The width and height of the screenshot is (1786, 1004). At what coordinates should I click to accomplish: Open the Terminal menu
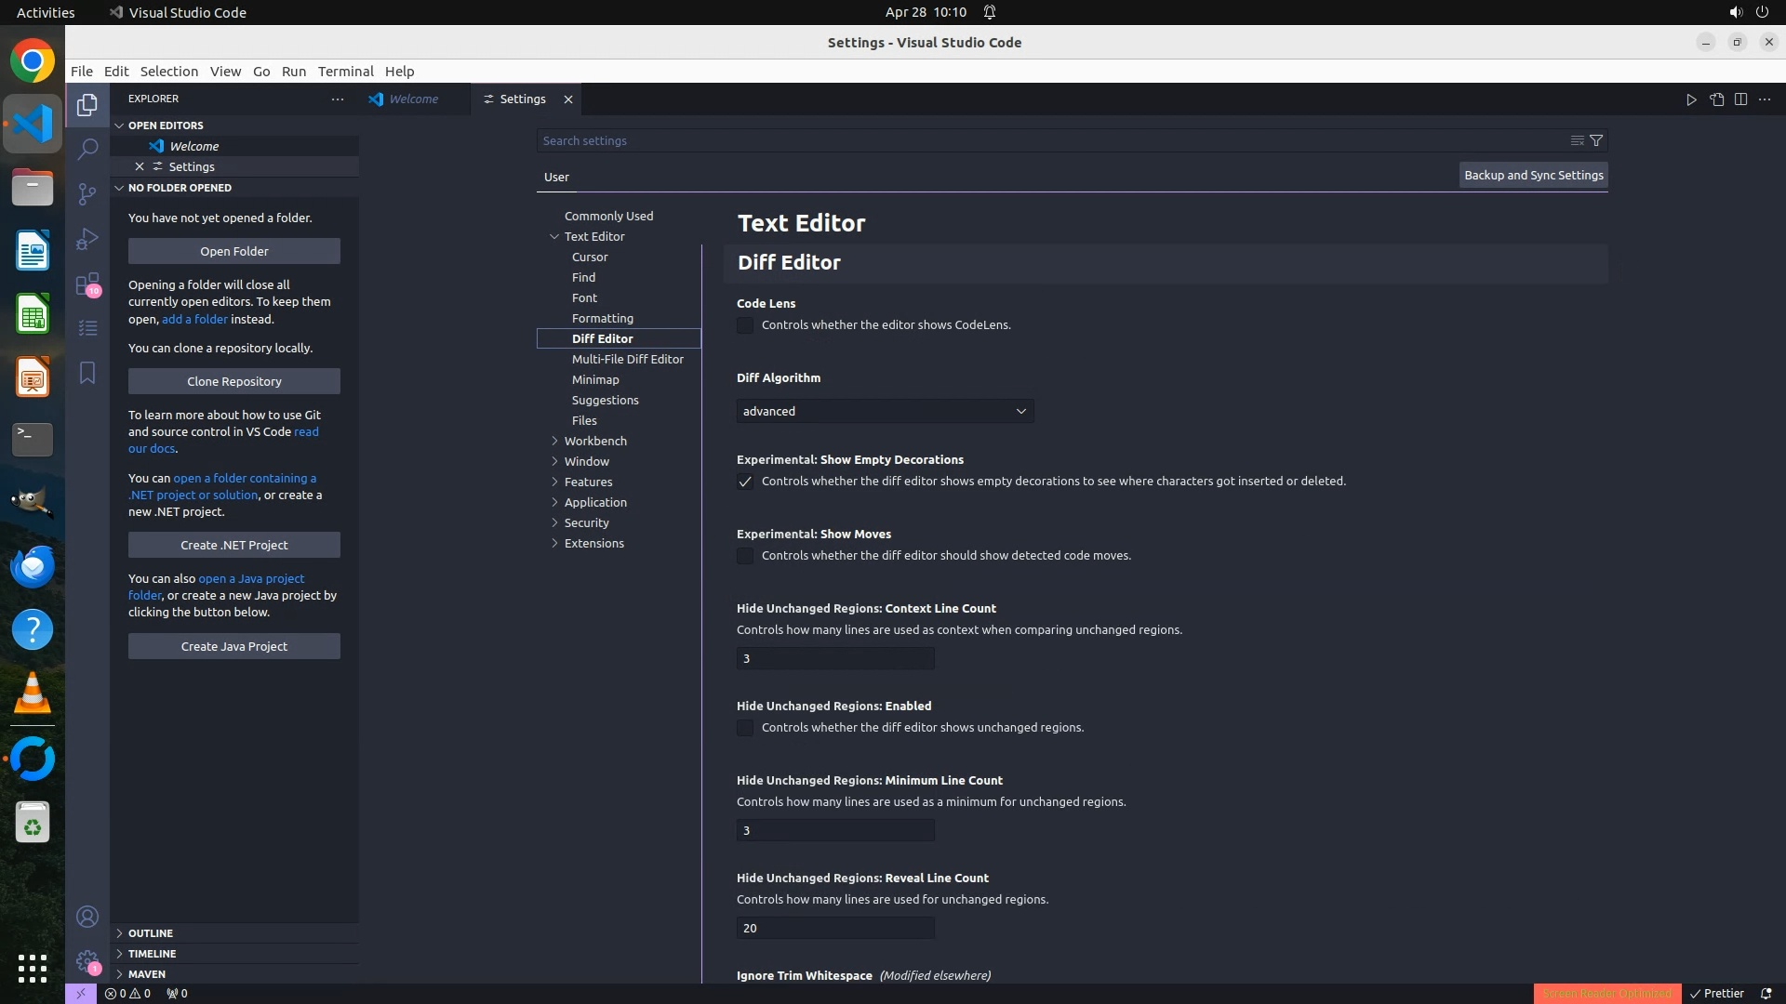pos(345,72)
